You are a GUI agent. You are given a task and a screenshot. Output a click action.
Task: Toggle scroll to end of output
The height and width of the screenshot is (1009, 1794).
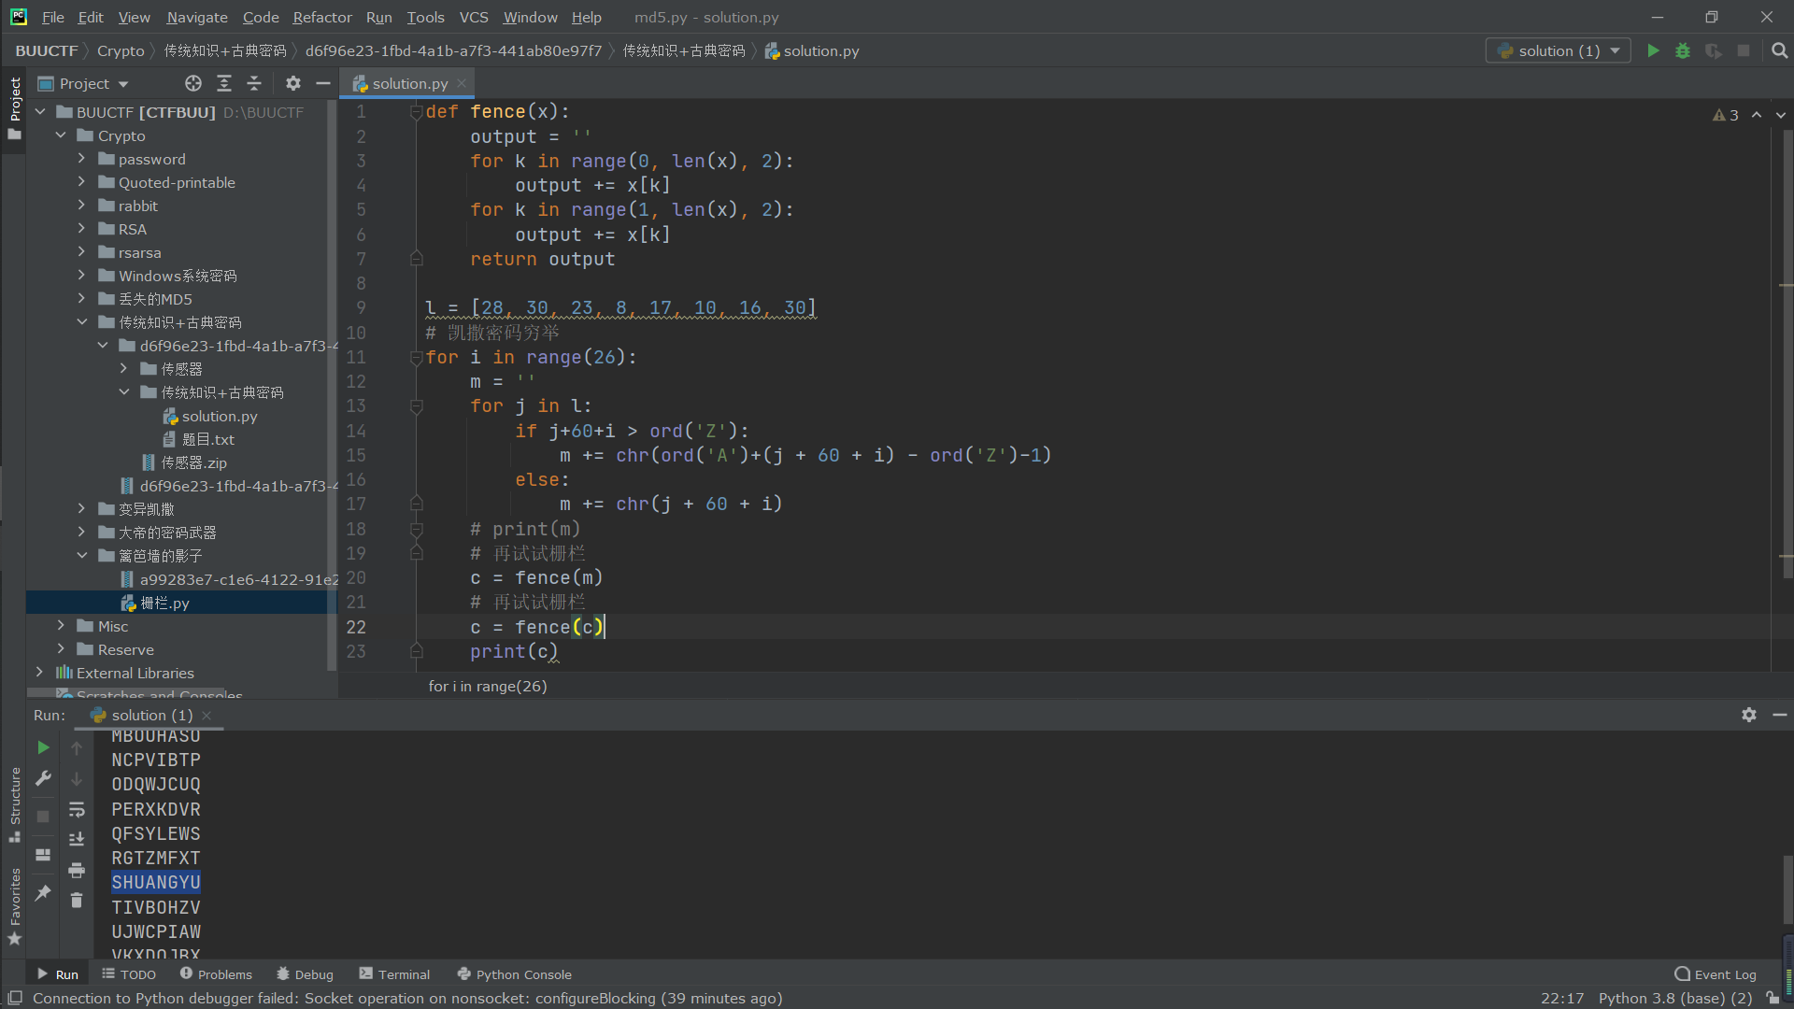77,840
